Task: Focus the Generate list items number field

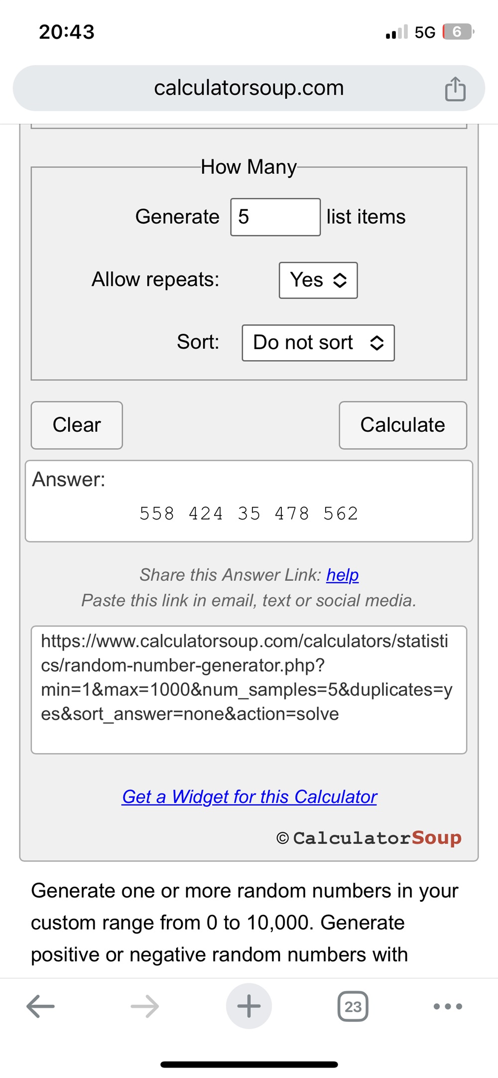Action: click(x=275, y=217)
